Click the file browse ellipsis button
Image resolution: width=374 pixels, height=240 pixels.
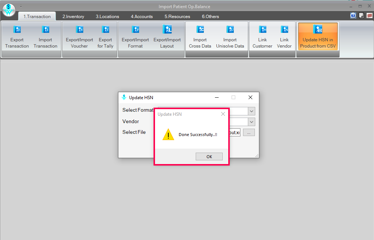249,132
